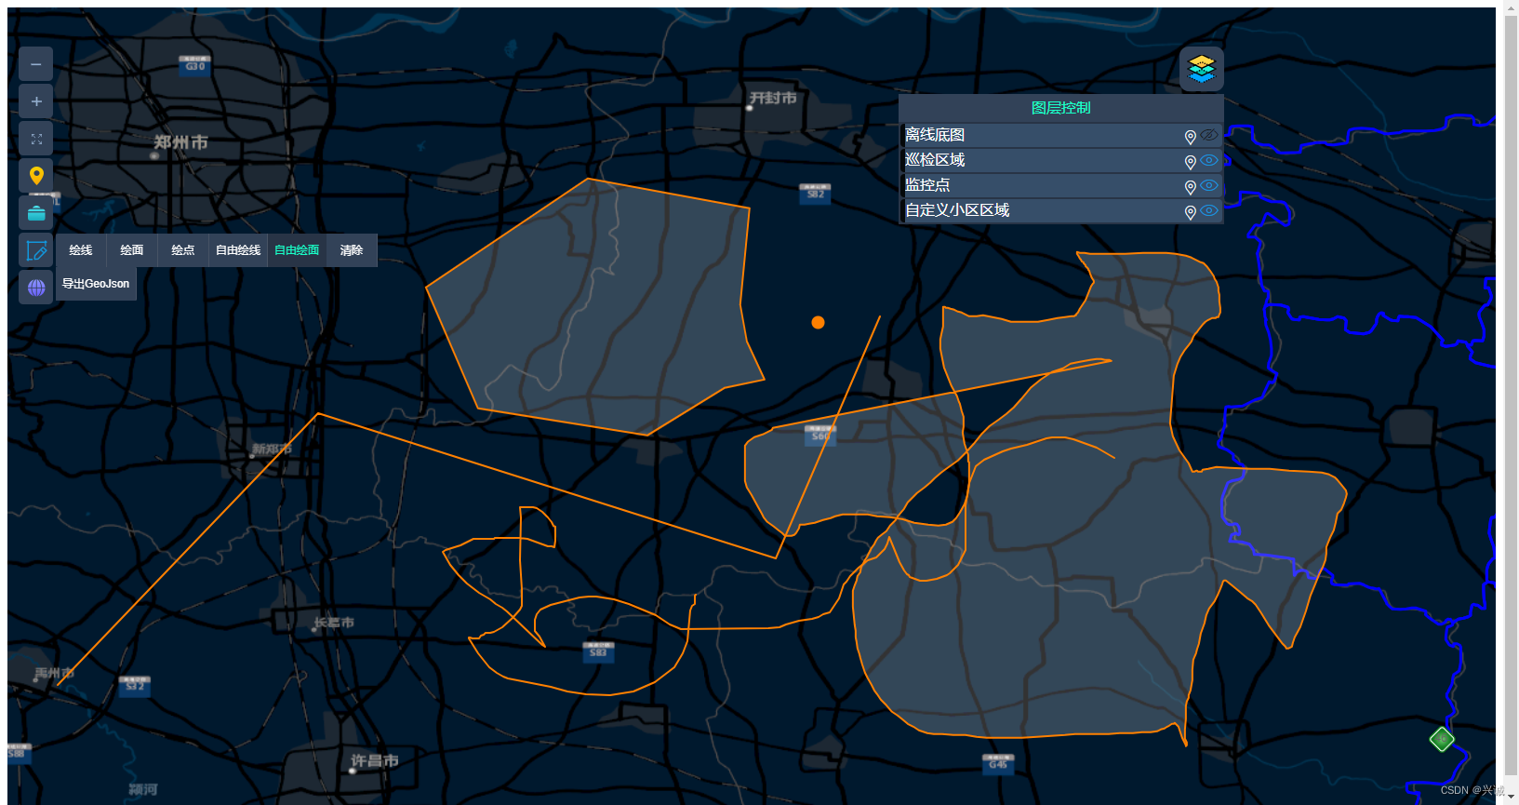The width and height of the screenshot is (1519, 805).
Task: Click the G30 highway shield
Action: click(x=194, y=65)
